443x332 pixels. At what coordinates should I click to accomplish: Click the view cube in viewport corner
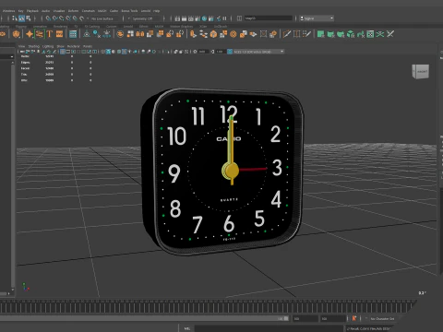click(x=421, y=72)
